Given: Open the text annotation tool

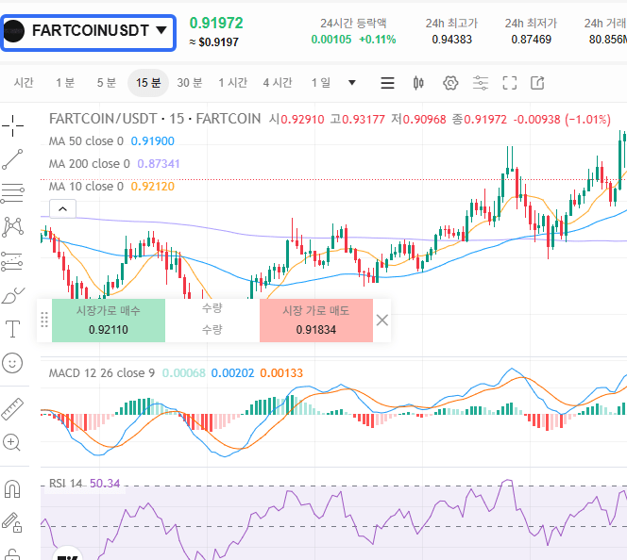Looking at the screenshot, I should click(13, 329).
